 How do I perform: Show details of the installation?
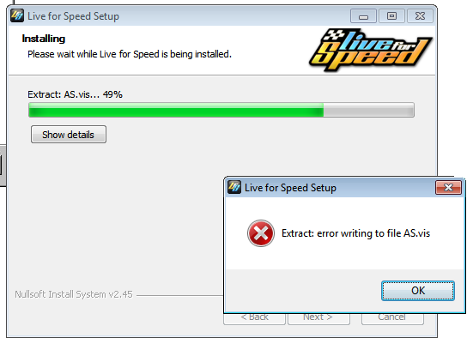[69, 135]
